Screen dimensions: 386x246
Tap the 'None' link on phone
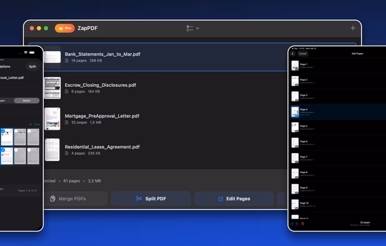click(x=37, y=124)
